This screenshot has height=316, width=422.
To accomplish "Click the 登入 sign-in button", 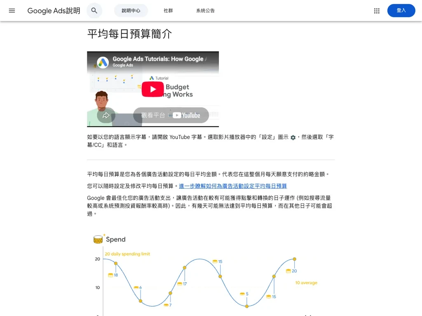I will (x=401, y=10).
